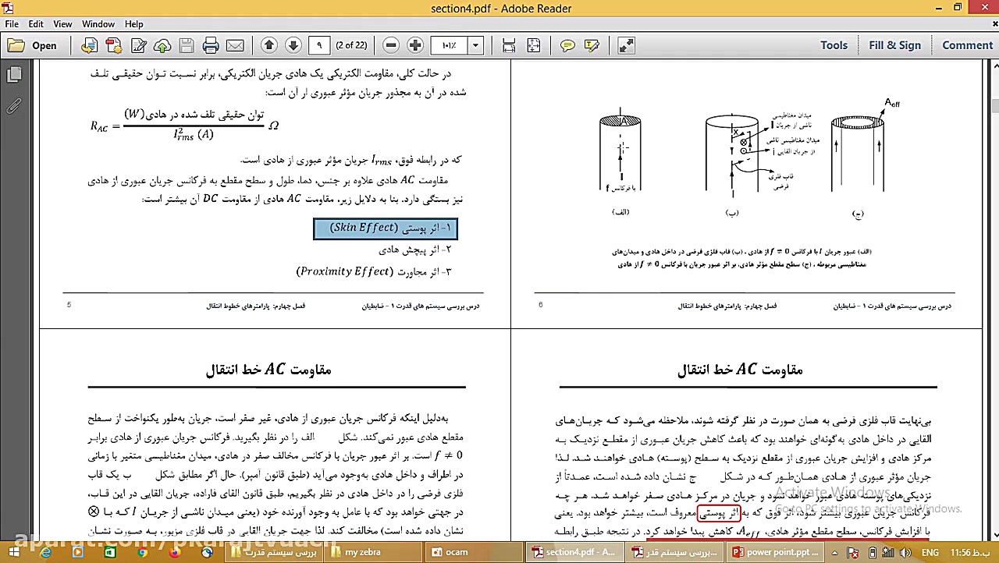
Task: Open the Edit menu
Action: tap(36, 24)
